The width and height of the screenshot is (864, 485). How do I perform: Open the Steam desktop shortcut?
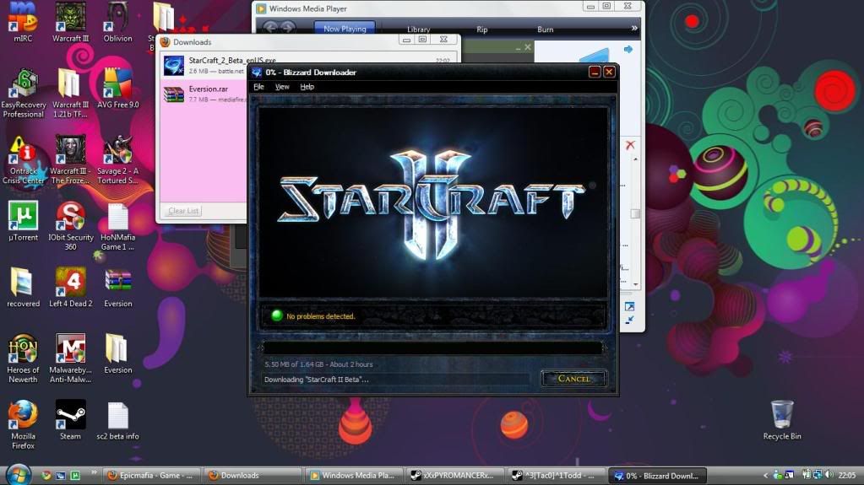point(71,420)
